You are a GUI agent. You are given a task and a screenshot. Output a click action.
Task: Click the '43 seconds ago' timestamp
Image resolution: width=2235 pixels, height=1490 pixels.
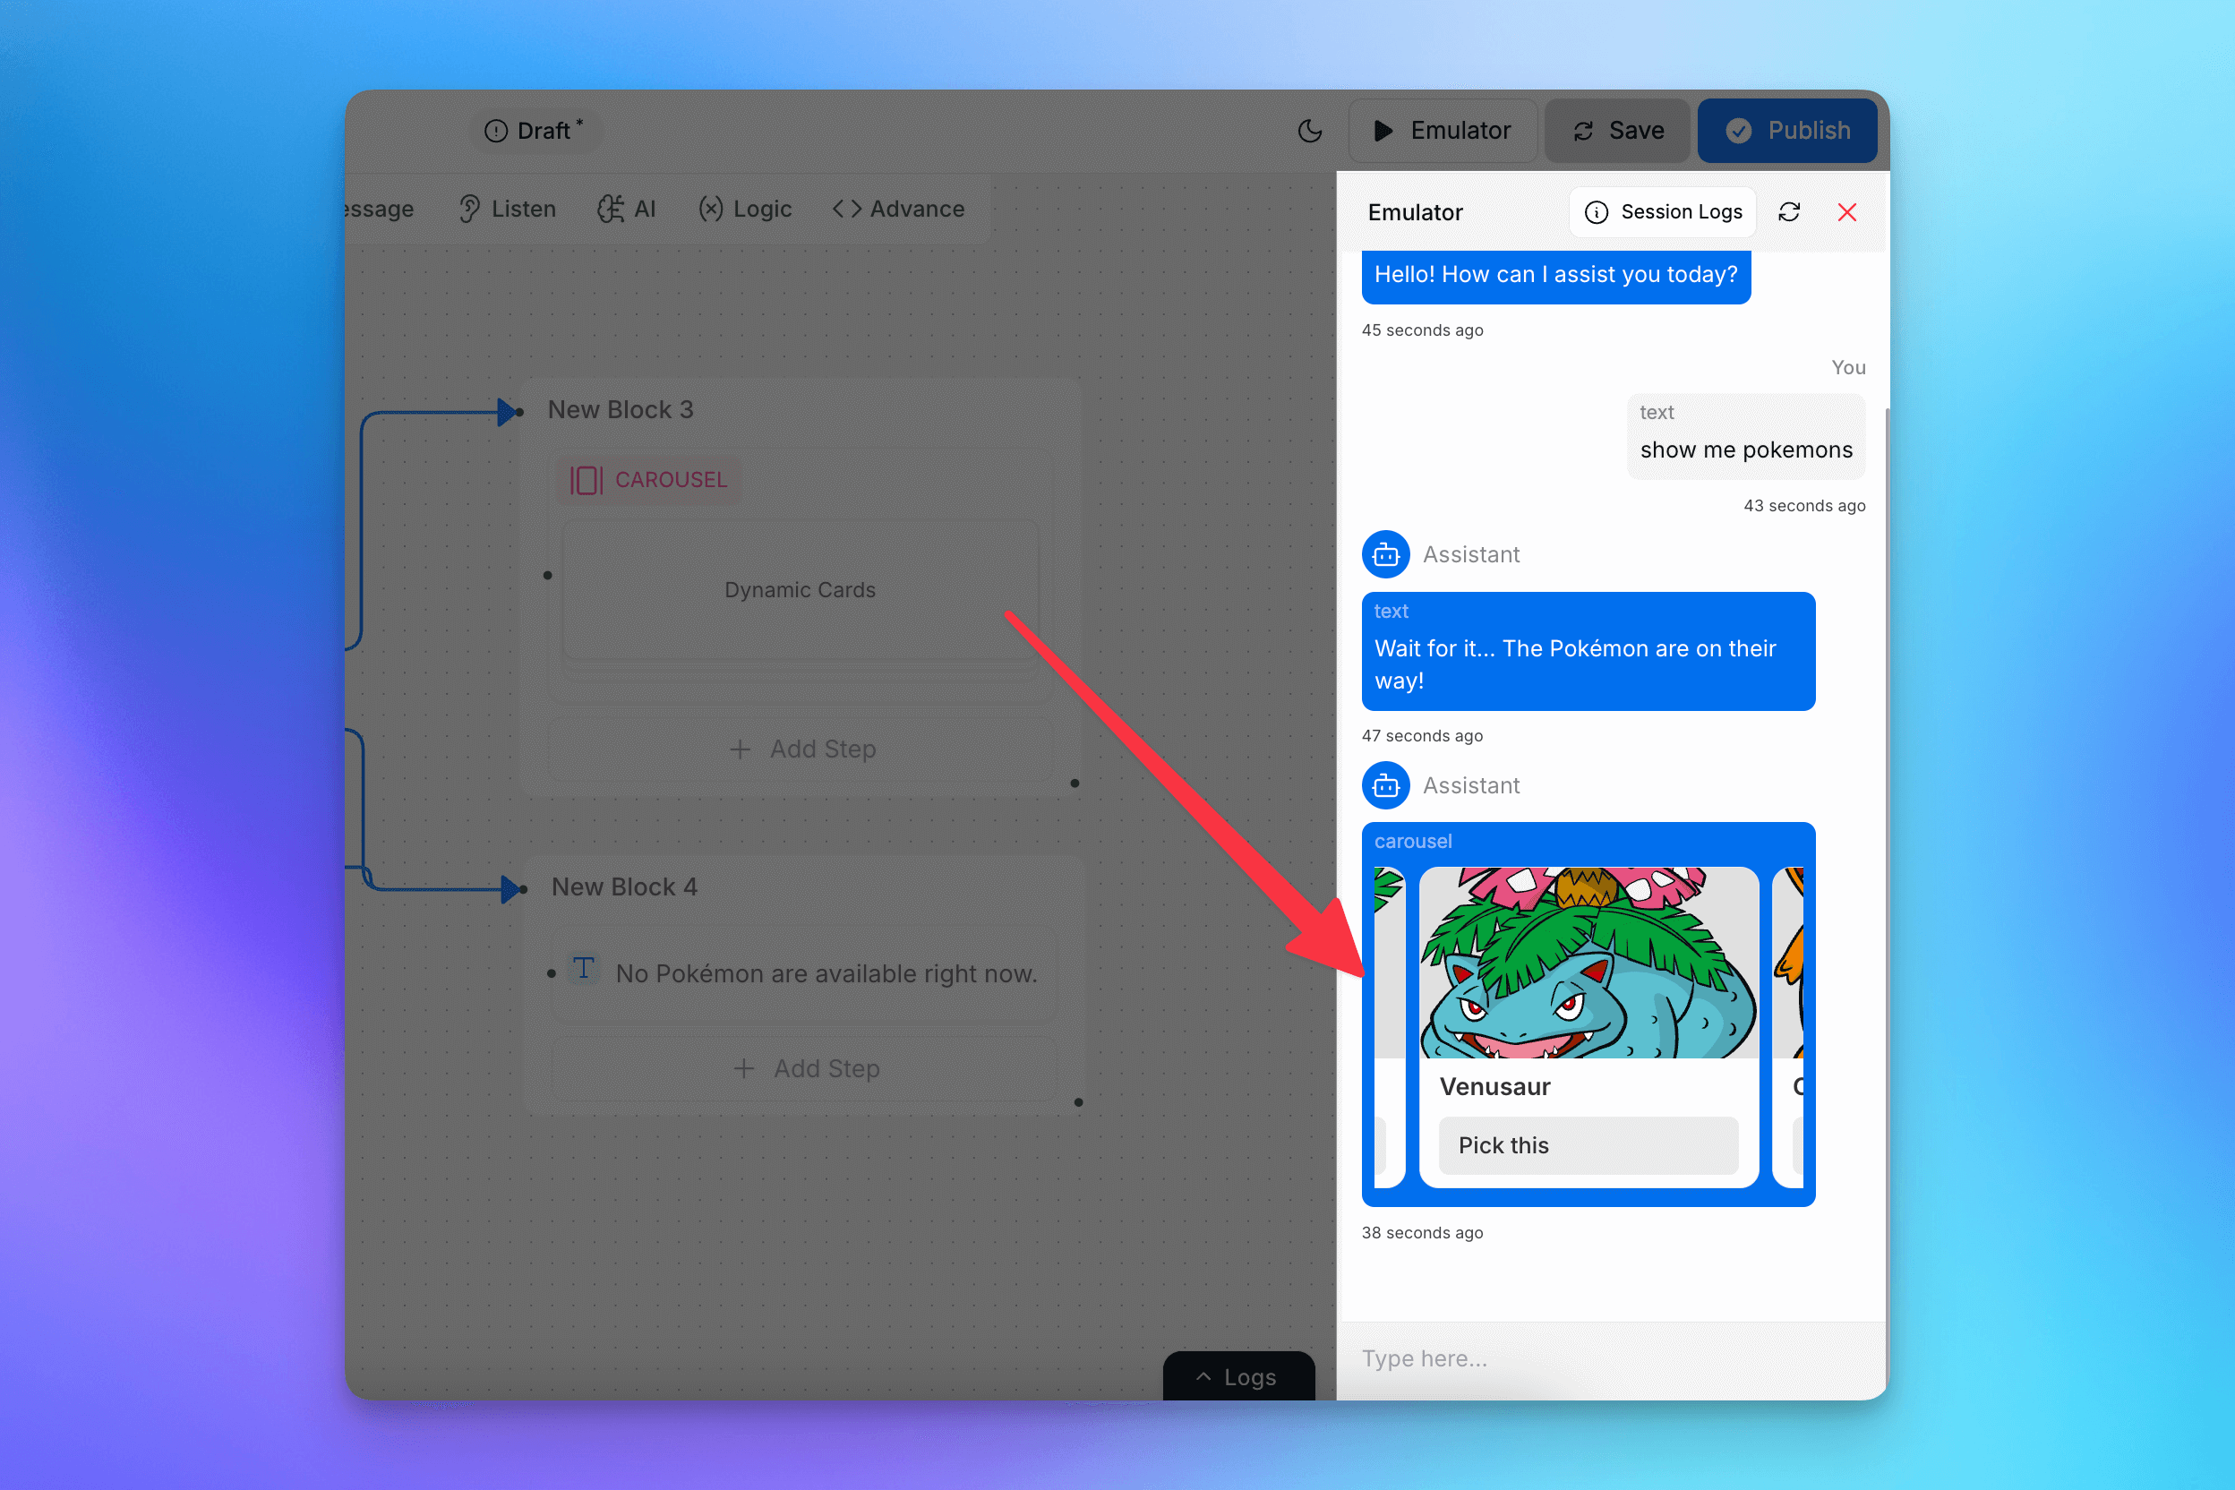pos(1804,506)
